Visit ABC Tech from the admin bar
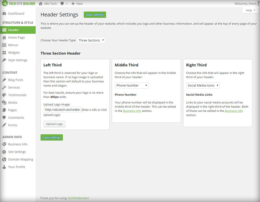This screenshot has width=260, height=202. point(50,4)
